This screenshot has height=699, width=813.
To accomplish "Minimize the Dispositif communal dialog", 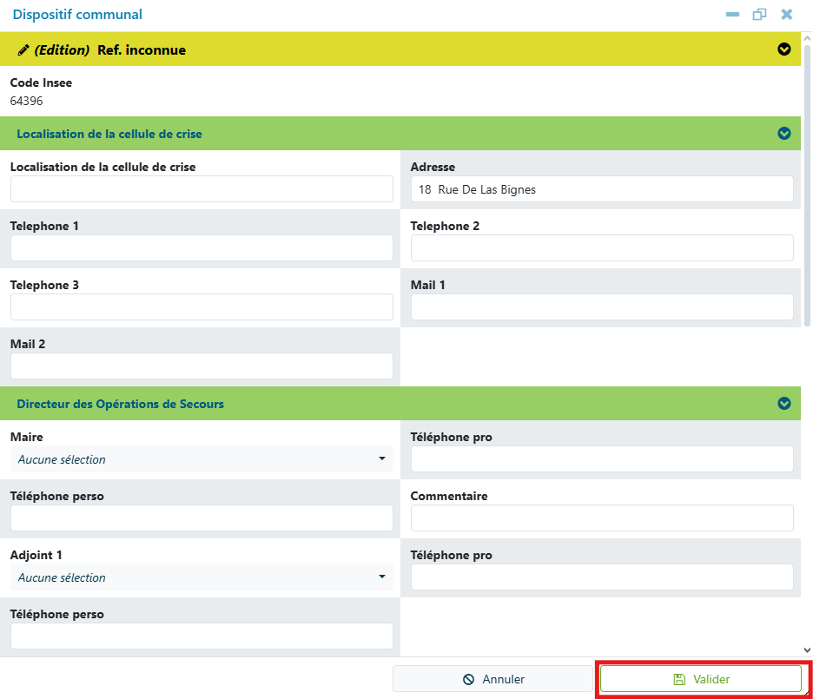I will 732,15.
